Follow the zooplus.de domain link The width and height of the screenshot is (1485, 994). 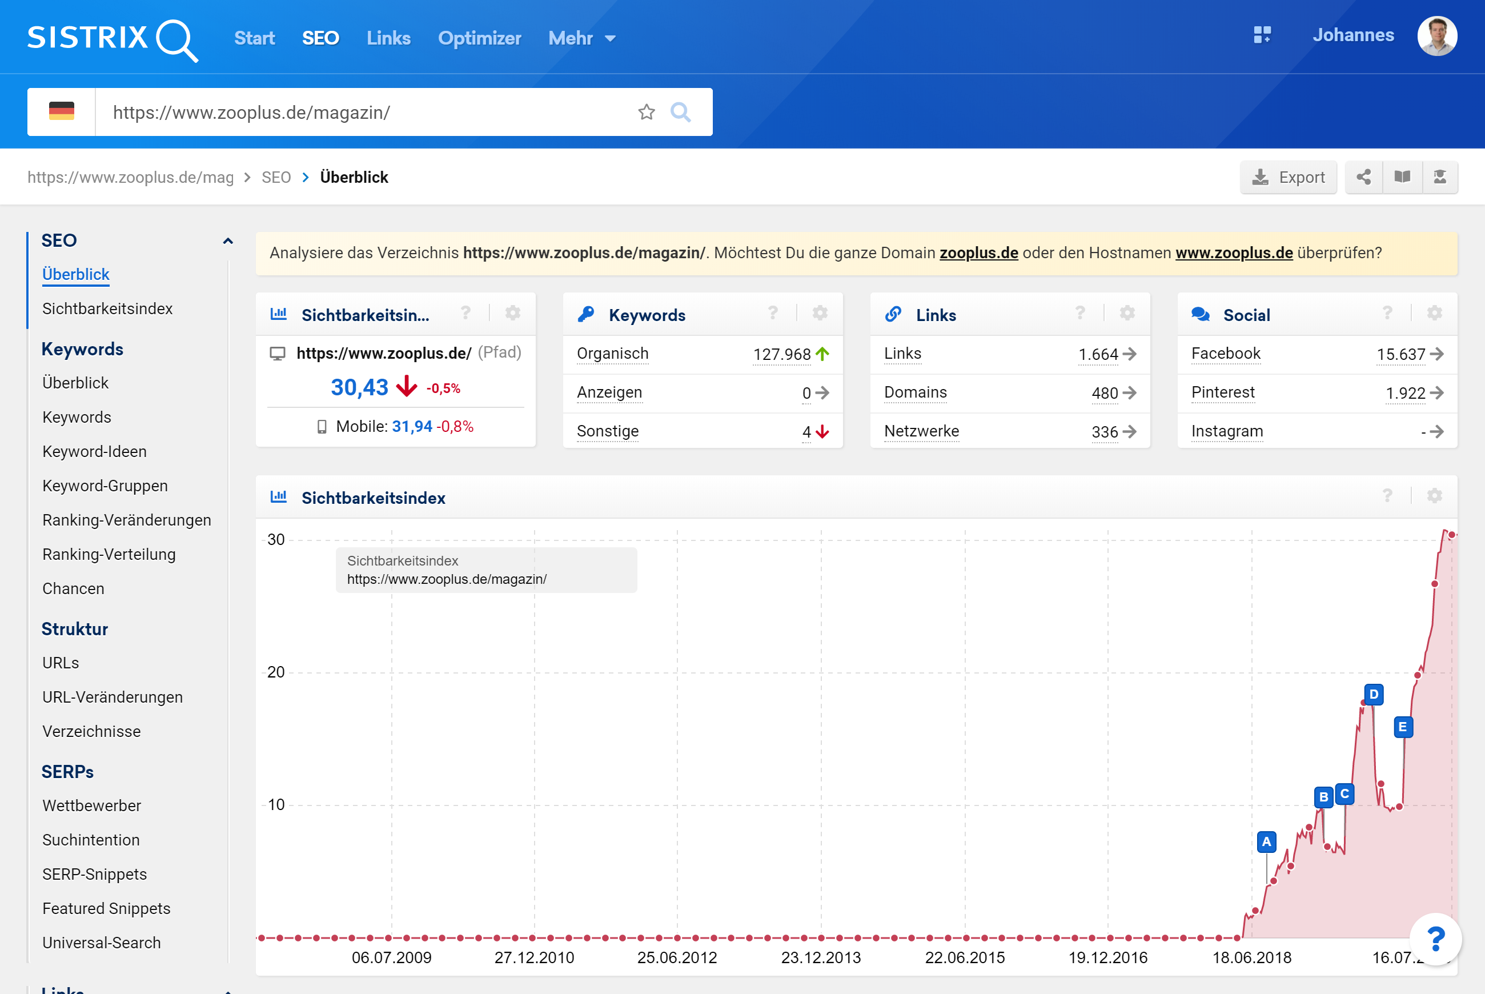978,253
